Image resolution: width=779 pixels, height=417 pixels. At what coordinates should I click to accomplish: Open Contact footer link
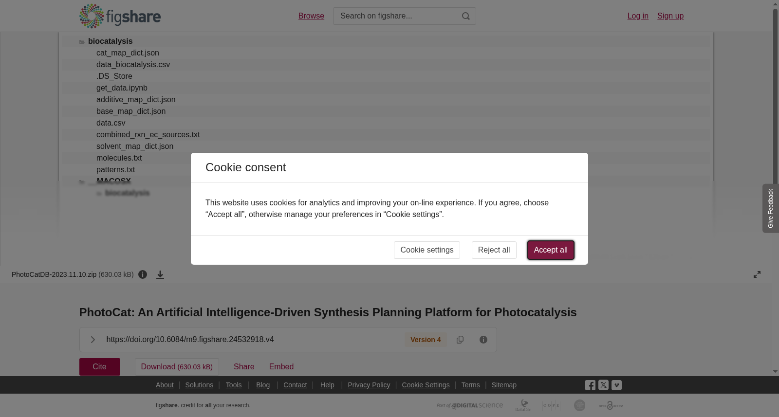(295, 385)
